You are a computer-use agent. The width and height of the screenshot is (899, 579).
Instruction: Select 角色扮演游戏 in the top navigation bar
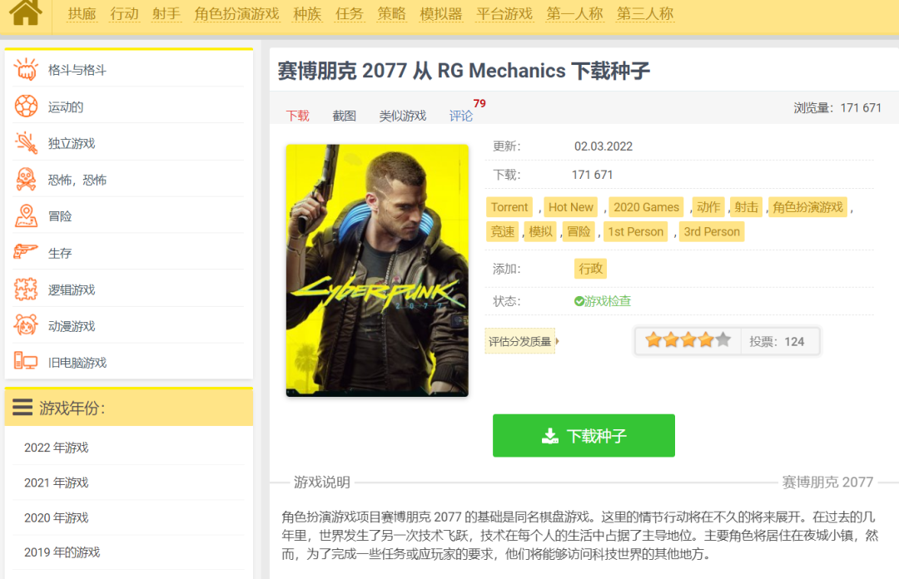point(236,14)
